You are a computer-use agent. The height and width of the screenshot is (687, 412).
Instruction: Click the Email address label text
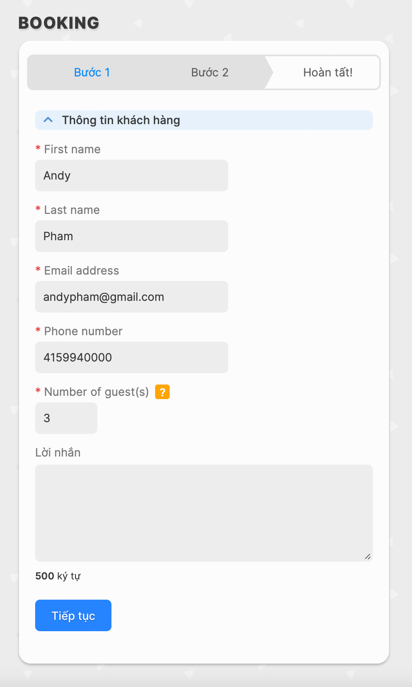[82, 271]
